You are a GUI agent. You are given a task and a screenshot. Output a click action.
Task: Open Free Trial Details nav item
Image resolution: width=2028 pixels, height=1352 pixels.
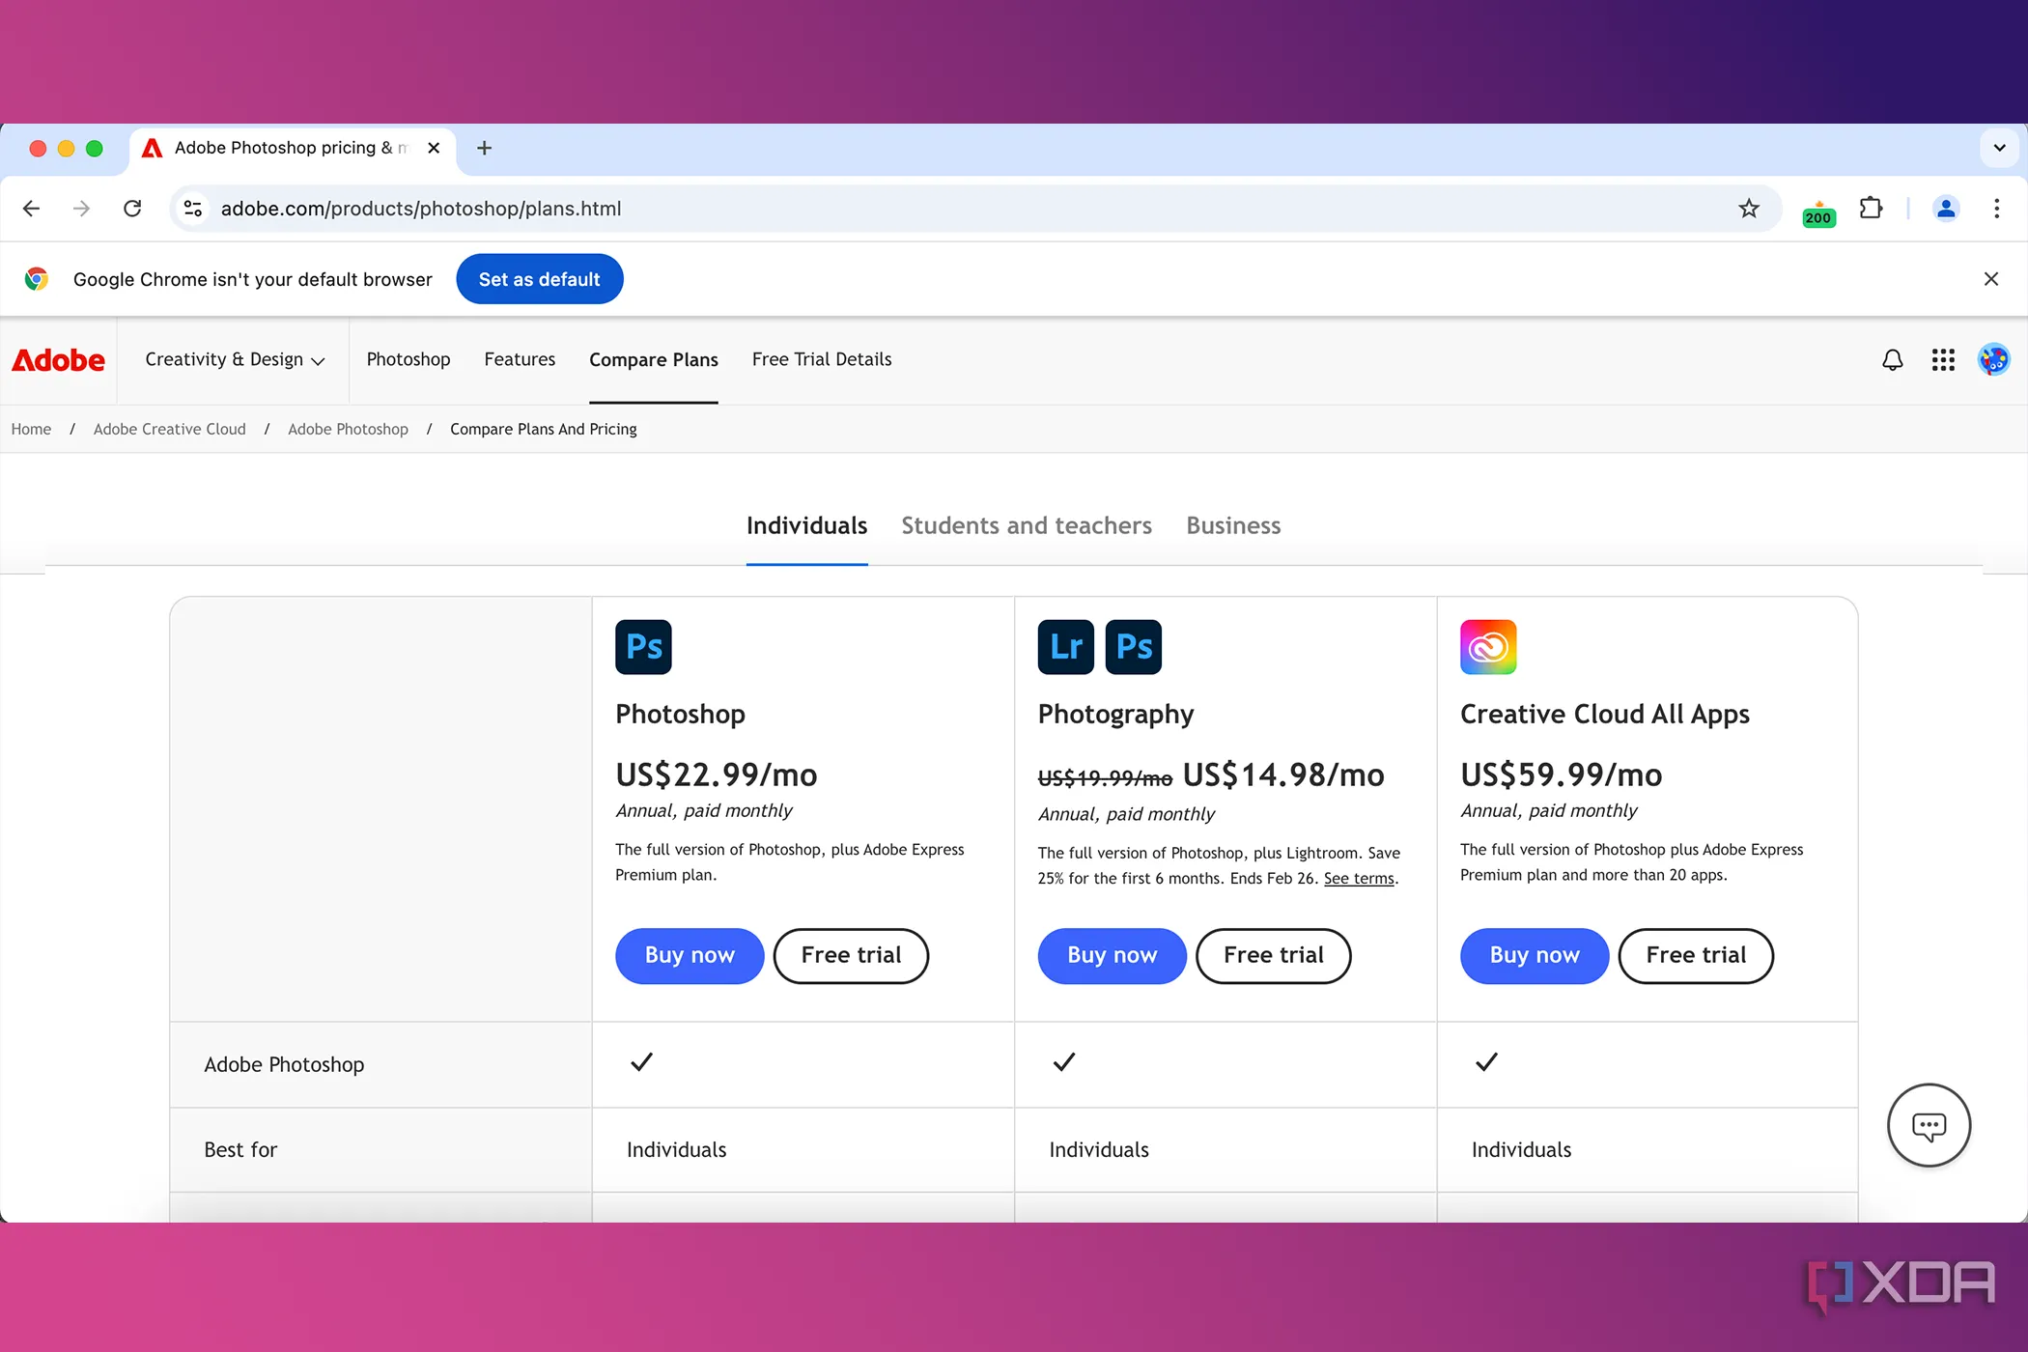[822, 359]
